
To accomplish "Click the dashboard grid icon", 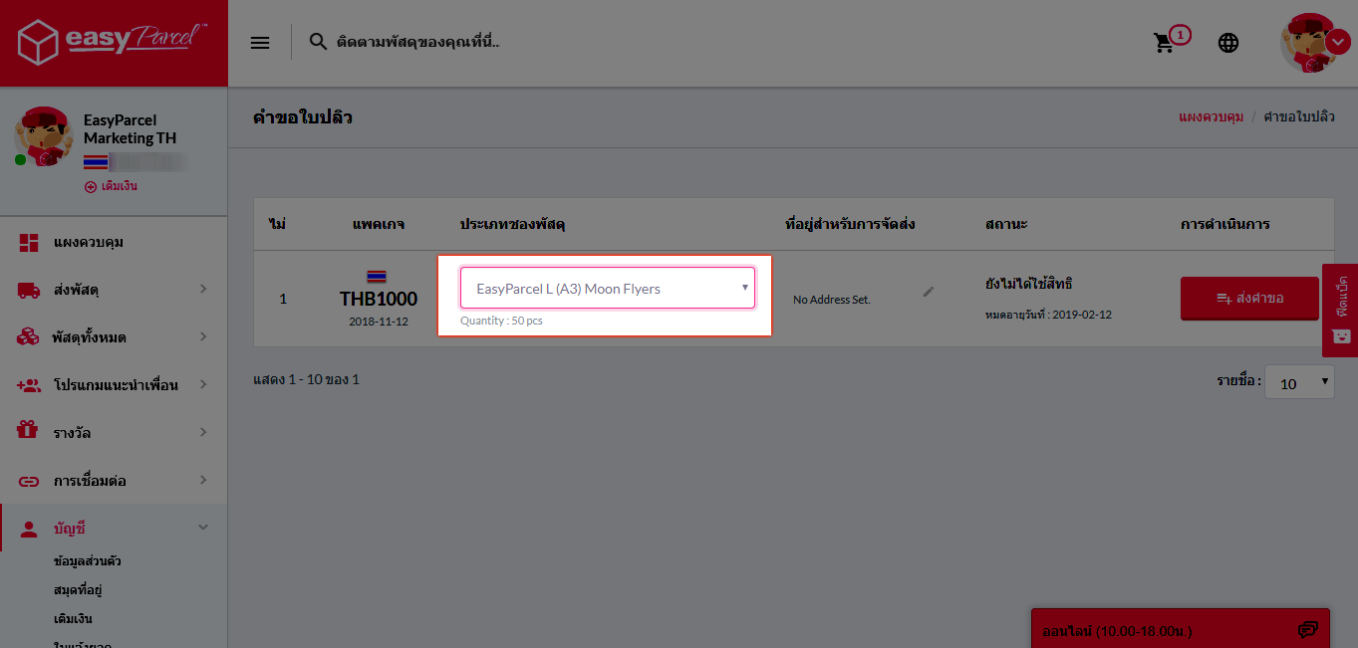I will click(29, 242).
